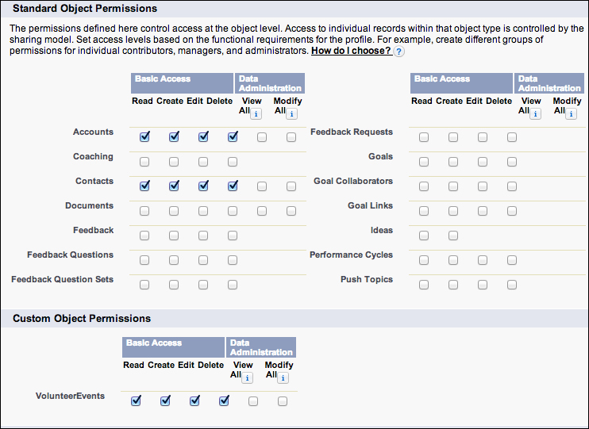589x429 pixels.
Task: Open the 'How do I choose?' link
Action: pyautogui.click(x=350, y=51)
